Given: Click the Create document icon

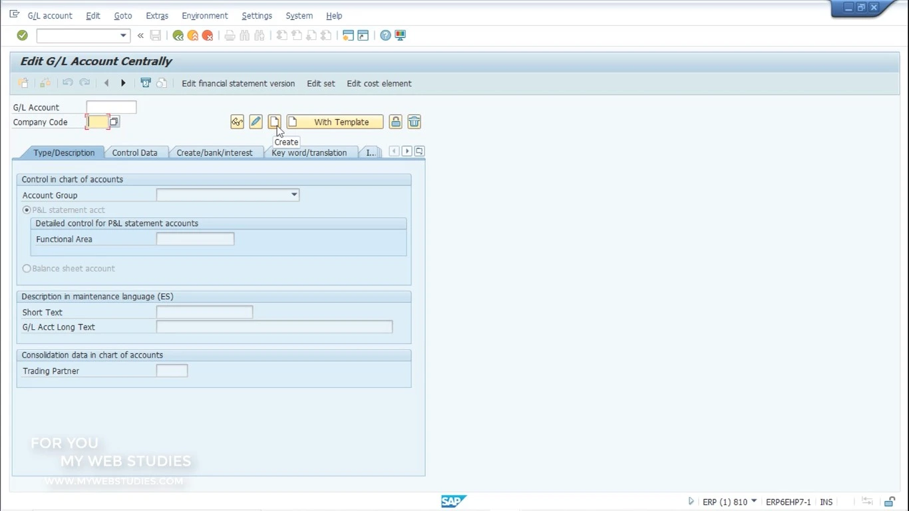Looking at the screenshot, I should pos(274,122).
